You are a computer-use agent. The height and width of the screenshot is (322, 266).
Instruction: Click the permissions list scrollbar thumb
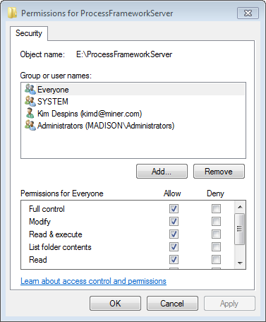(x=240, y=229)
